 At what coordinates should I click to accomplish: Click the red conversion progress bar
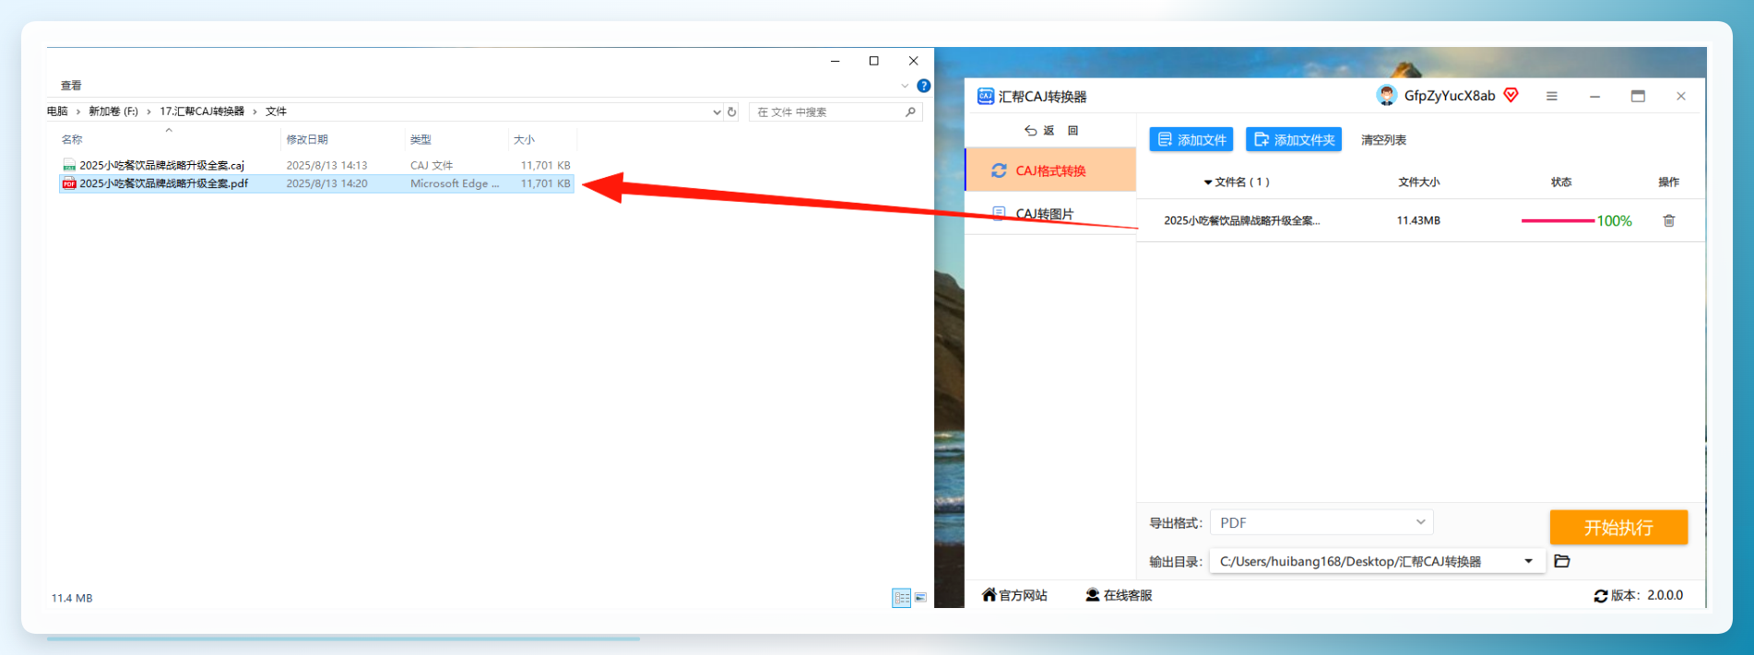coord(1558,221)
